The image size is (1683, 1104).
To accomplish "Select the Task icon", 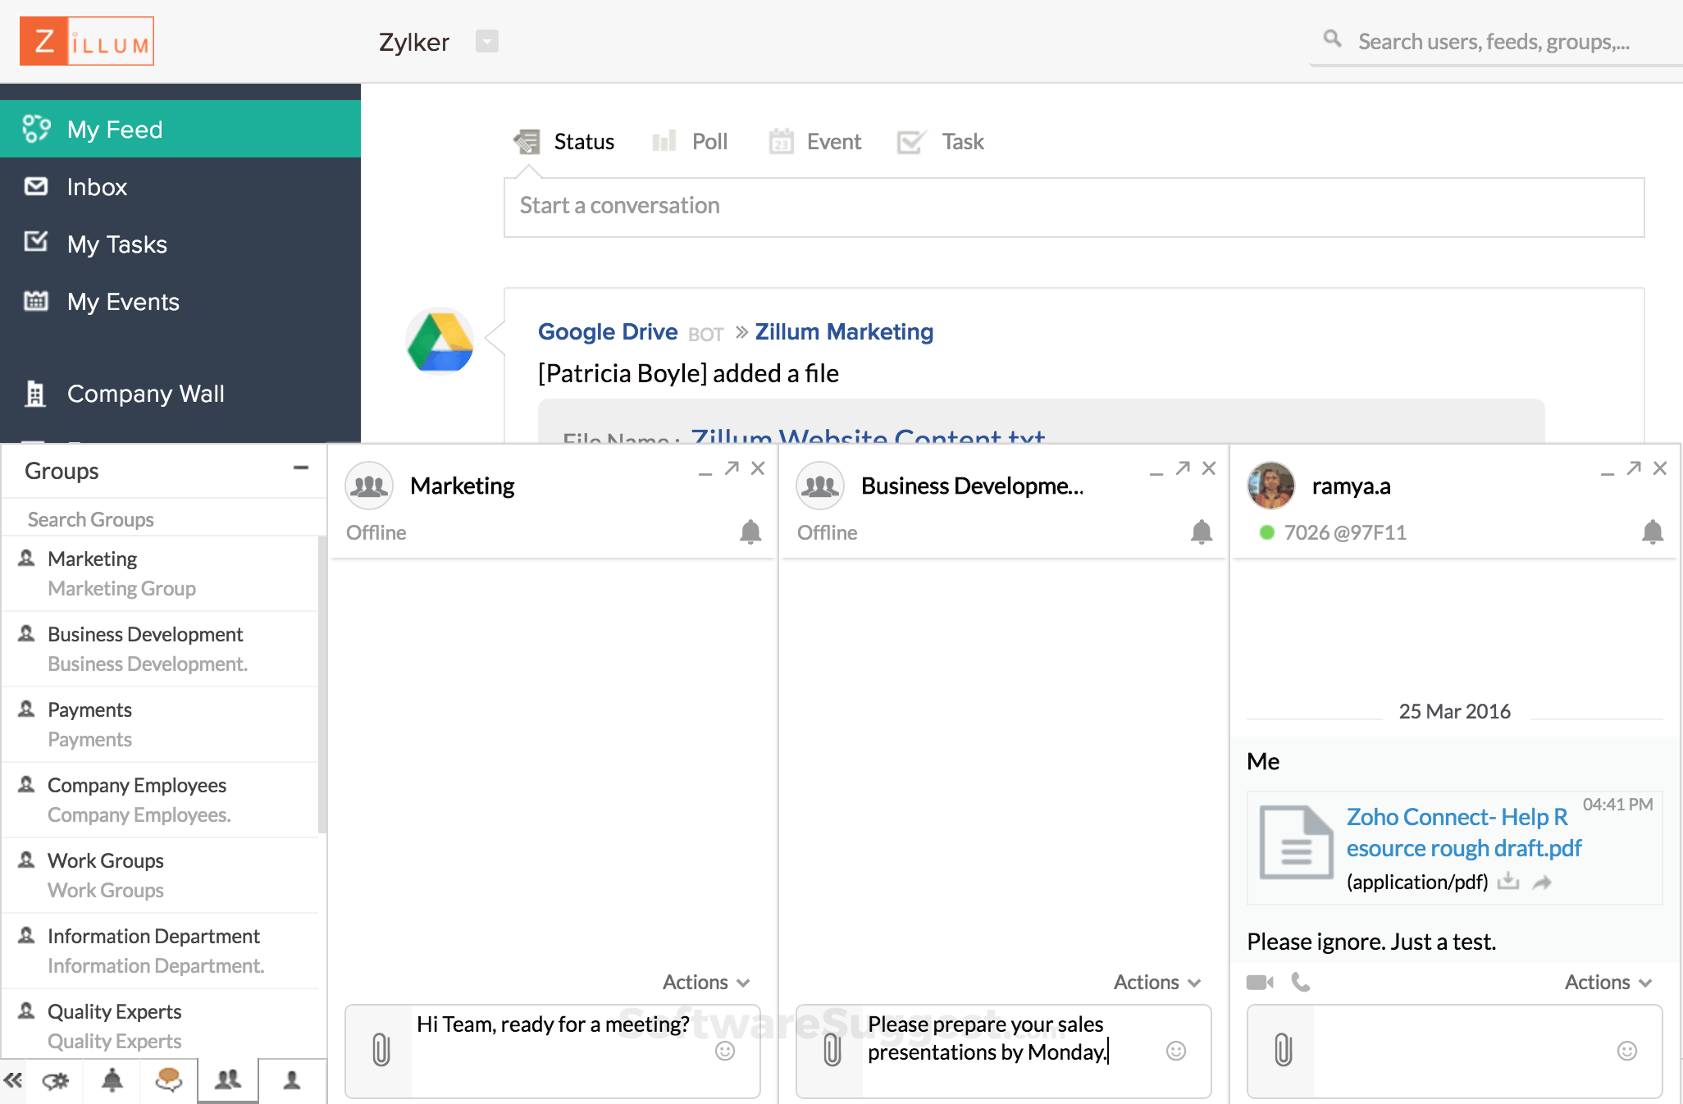I will 910,140.
